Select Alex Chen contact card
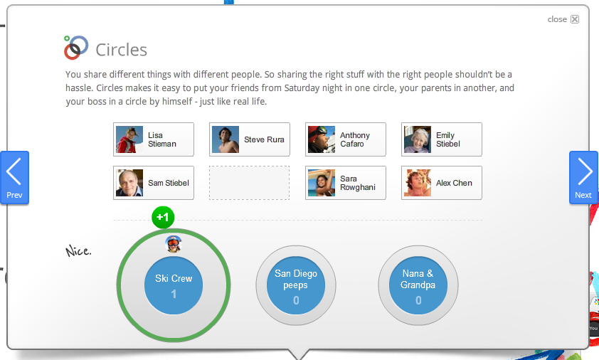Viewport: 599px width, 360px height. (442, 183)
